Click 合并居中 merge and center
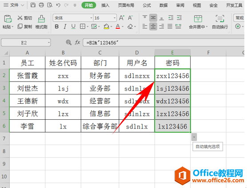This screenshot has width=247, height=188. [198, 22]
